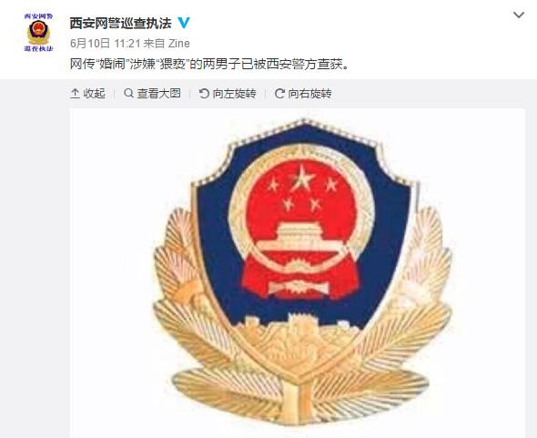Click the gray margin left of the image
Viewport: 537px width, 438px height.
(x=35, y=259)
